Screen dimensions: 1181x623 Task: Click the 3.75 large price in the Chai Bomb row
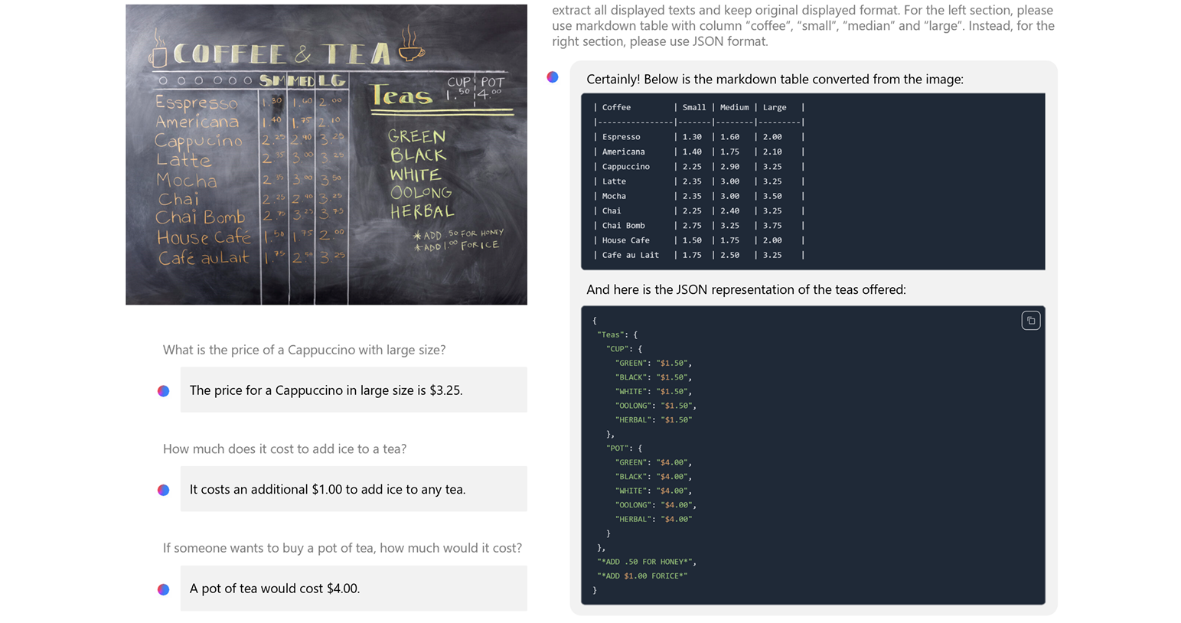click(772, 226)
